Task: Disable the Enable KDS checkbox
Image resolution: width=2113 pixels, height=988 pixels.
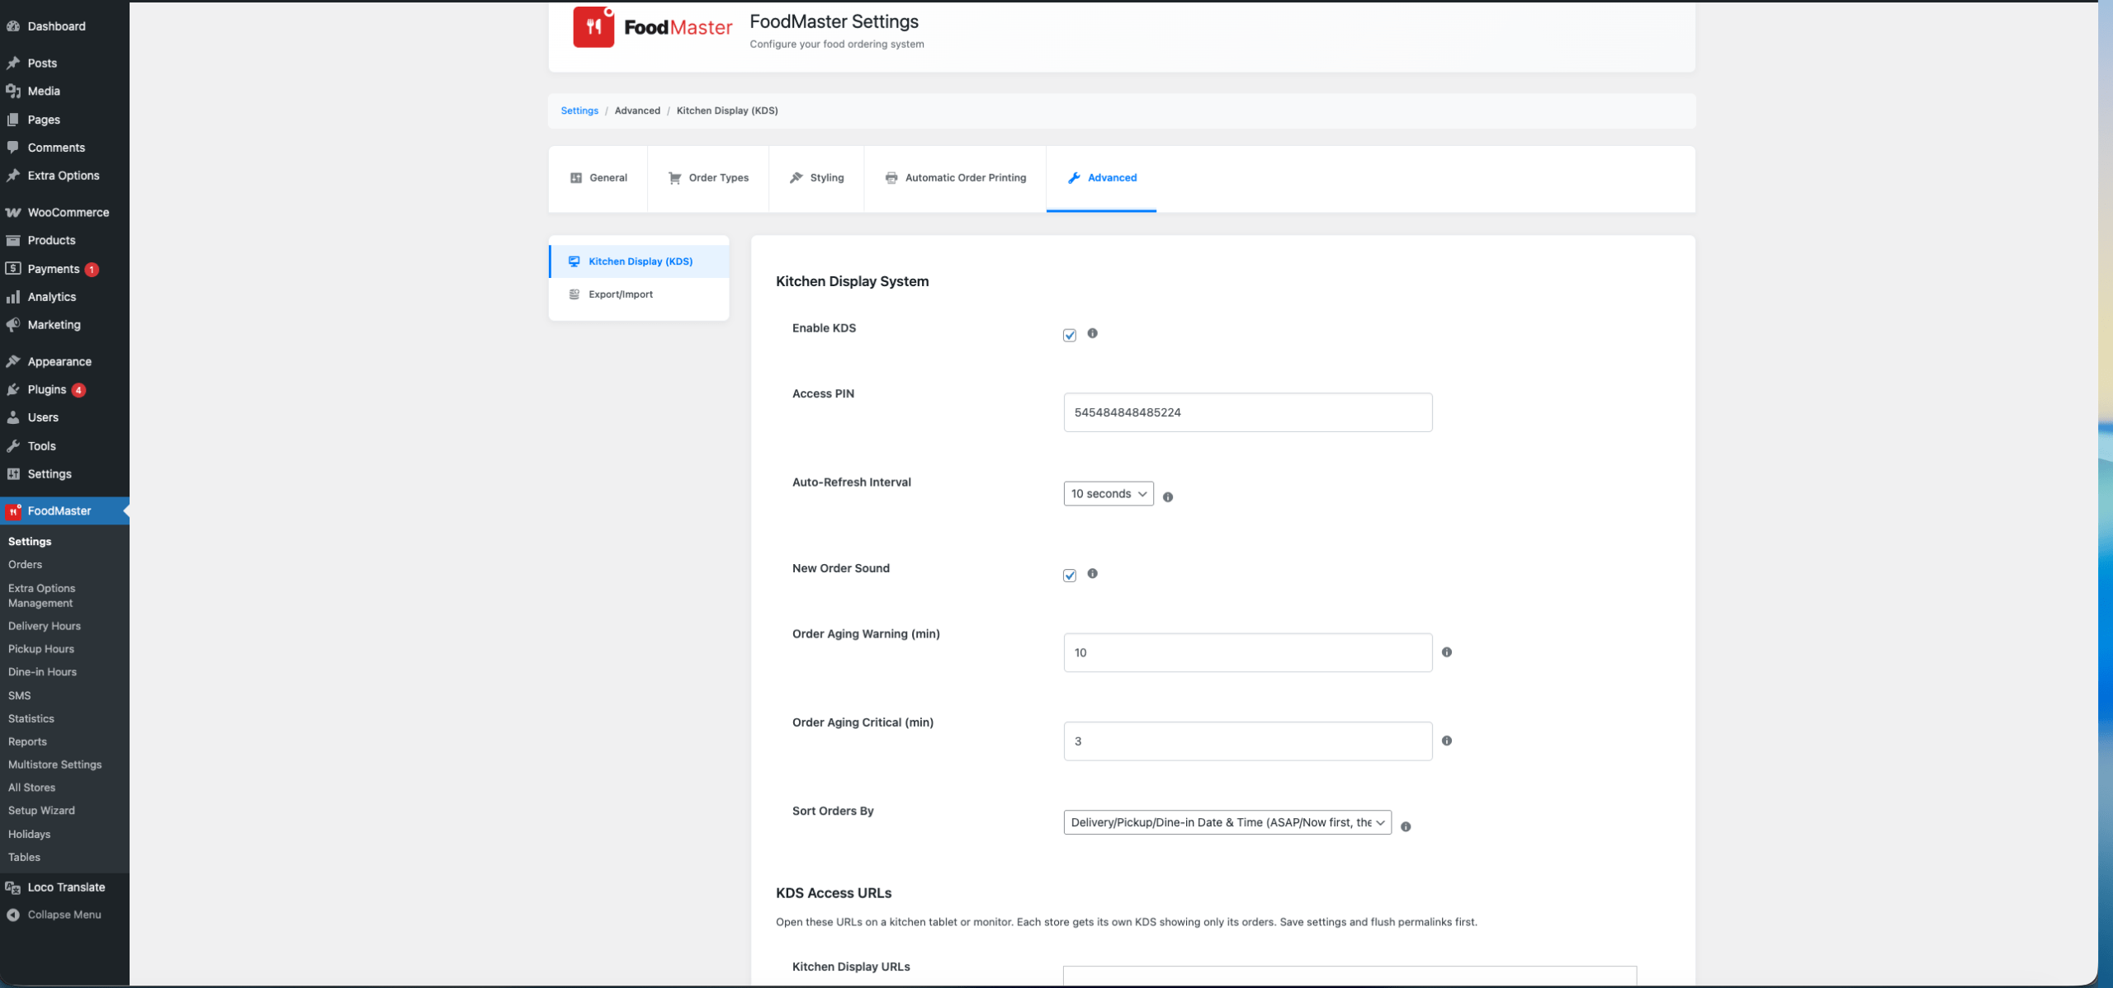Action: 1070,335
